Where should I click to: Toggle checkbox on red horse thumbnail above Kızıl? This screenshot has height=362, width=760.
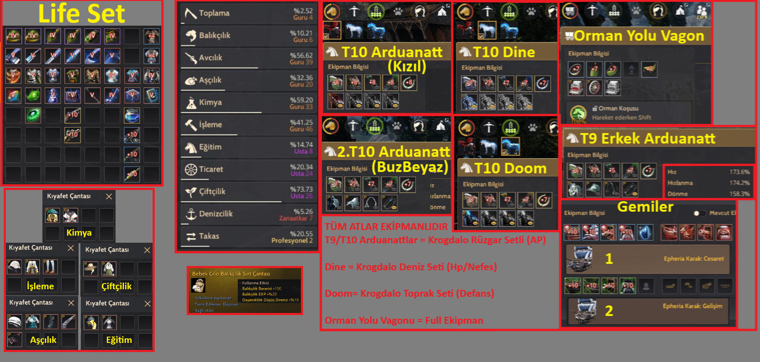326,37
